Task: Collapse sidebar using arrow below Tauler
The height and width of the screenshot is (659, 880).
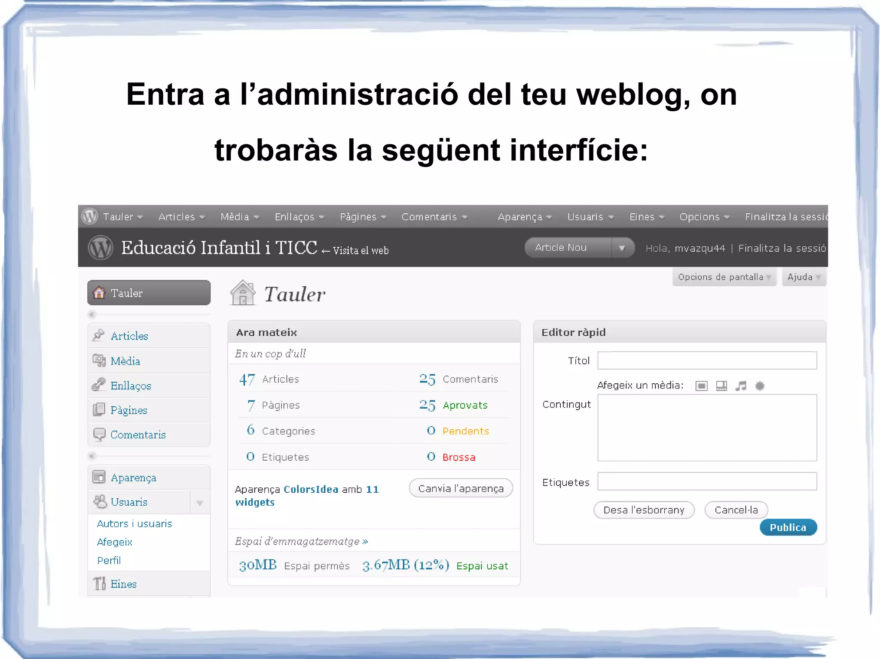Action: click(92, 314)
